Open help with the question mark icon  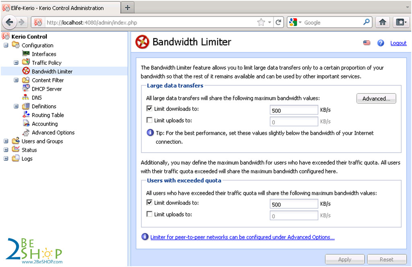tap(381, 43)
